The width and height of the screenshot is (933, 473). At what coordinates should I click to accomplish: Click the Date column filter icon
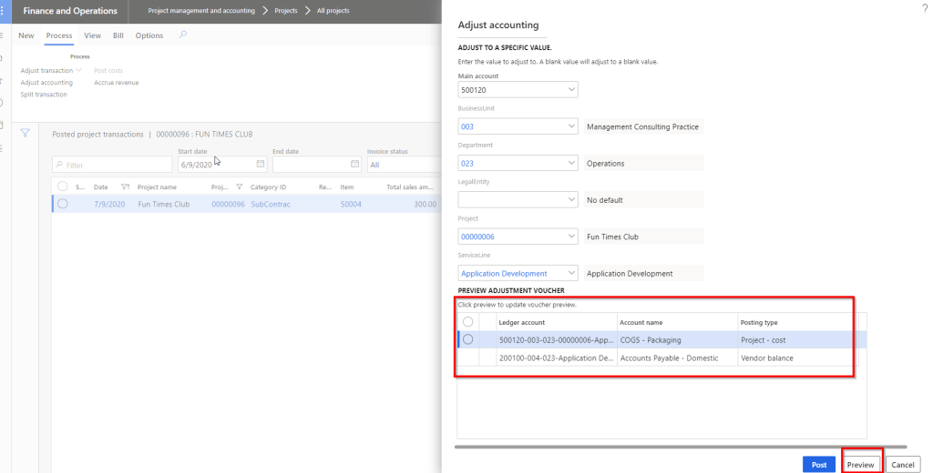click(x=126, y=186)
